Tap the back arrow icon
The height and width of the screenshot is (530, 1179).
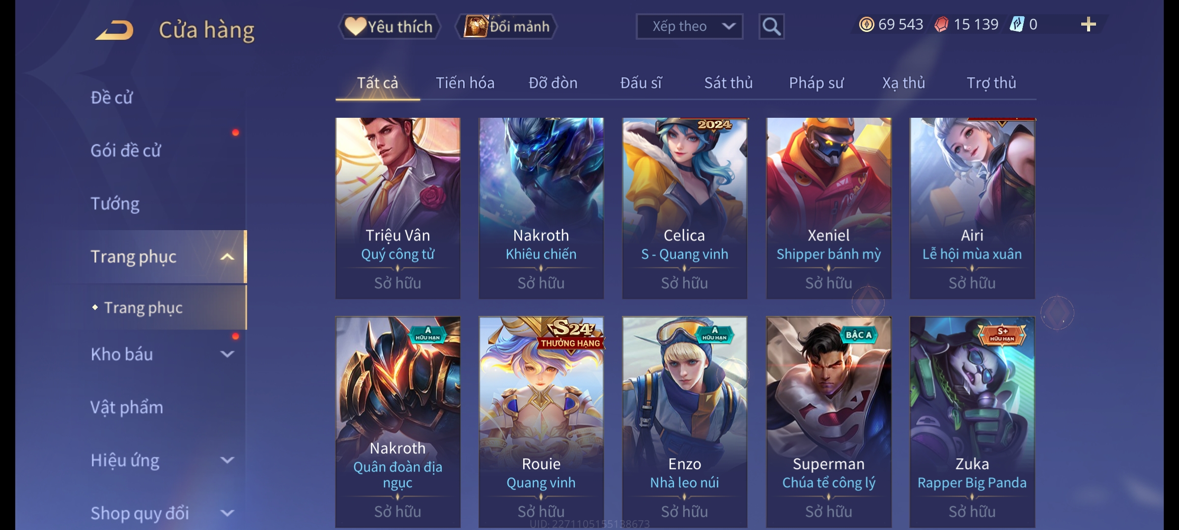pyautogui.click(x=114, y=30)
